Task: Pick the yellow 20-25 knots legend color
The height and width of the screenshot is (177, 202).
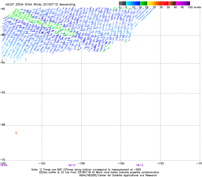Action: (x=151, y=3)
